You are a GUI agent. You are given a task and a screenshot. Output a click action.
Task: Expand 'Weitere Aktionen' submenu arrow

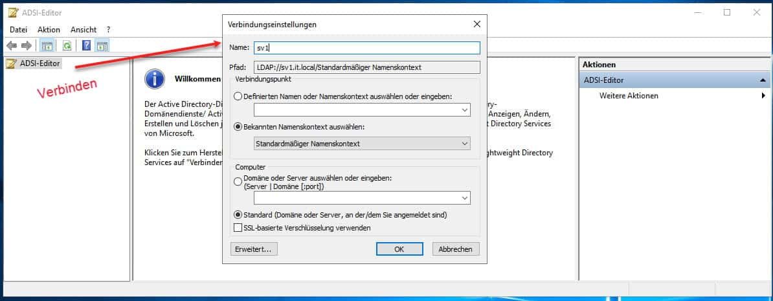(764, 96)
